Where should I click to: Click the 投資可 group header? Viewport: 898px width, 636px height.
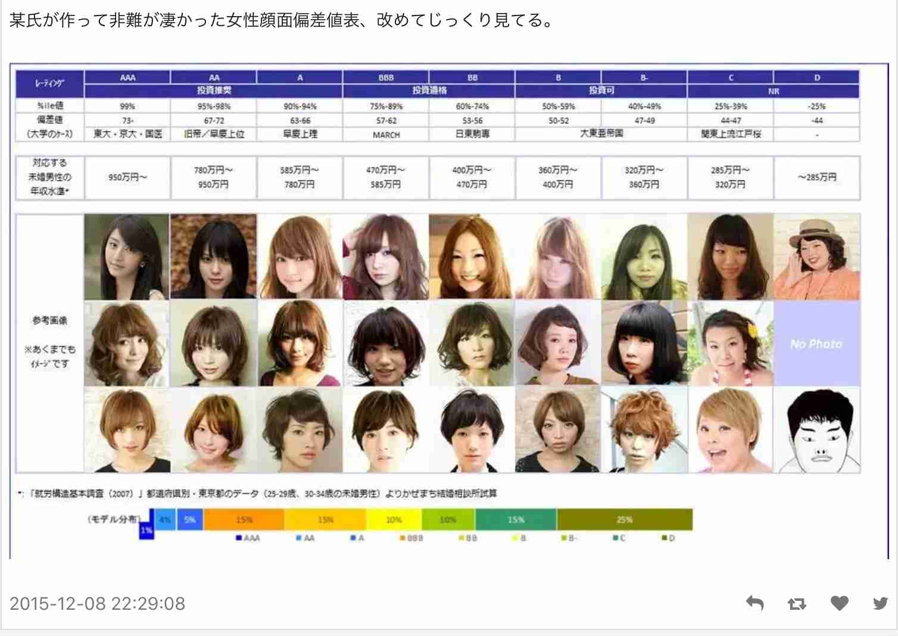[601, 91]
